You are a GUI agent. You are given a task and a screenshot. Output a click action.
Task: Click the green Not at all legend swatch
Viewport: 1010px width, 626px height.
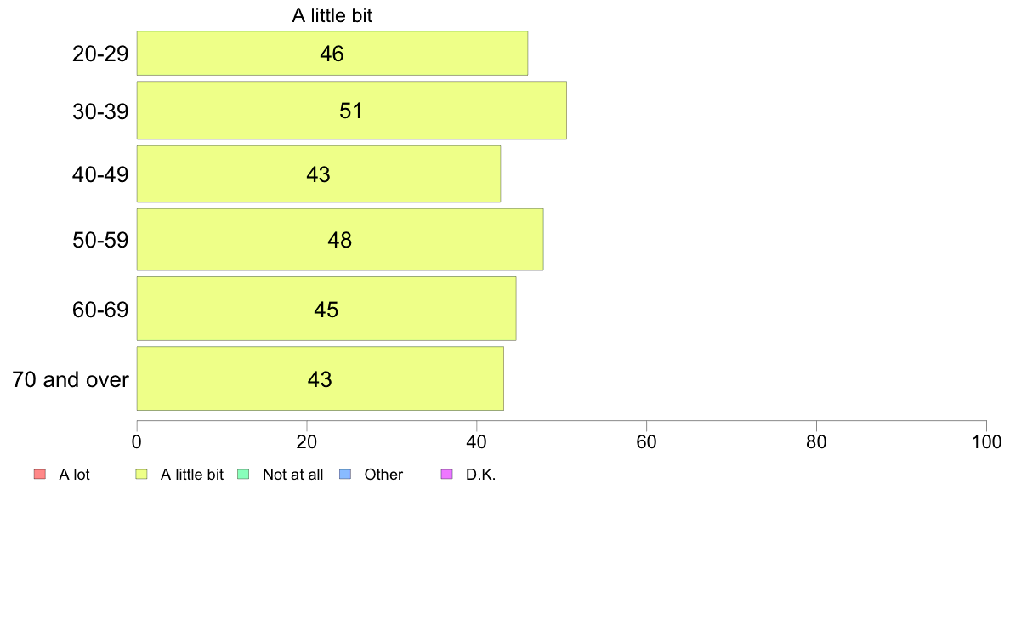(x=243, y=475)
